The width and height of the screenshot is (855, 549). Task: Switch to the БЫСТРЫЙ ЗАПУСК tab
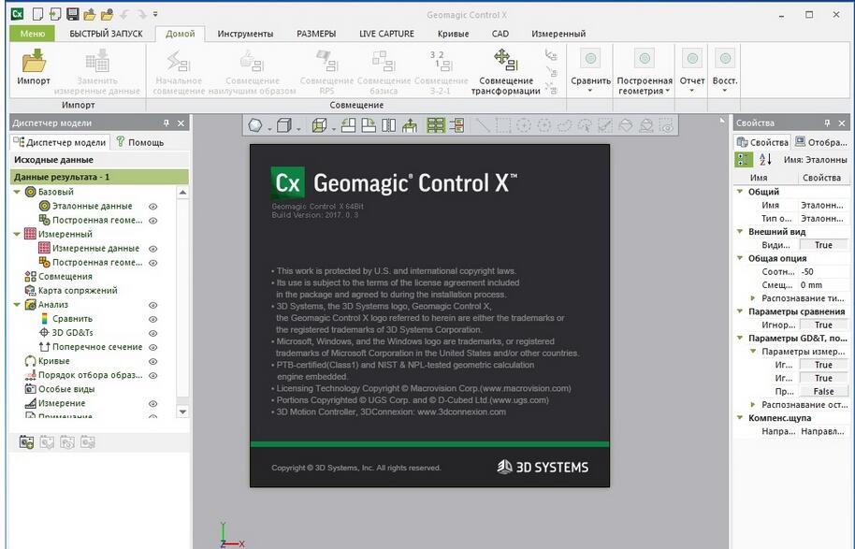click(x=106, y=34)
